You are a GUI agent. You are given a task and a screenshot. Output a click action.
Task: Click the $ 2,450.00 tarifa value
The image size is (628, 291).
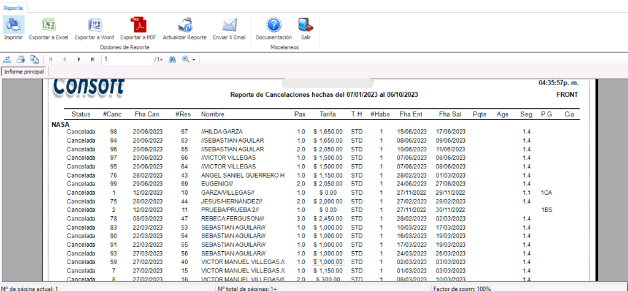point(329,219)
